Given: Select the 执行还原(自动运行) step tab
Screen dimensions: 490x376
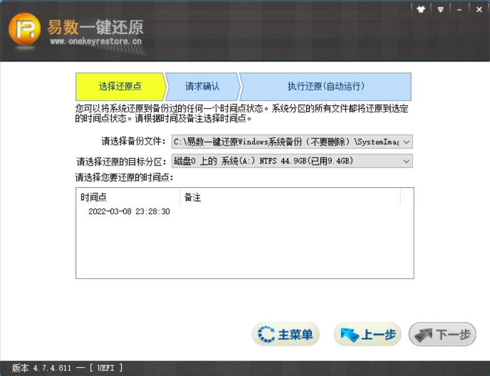Looking at the screenshot, I should [326, 86].
